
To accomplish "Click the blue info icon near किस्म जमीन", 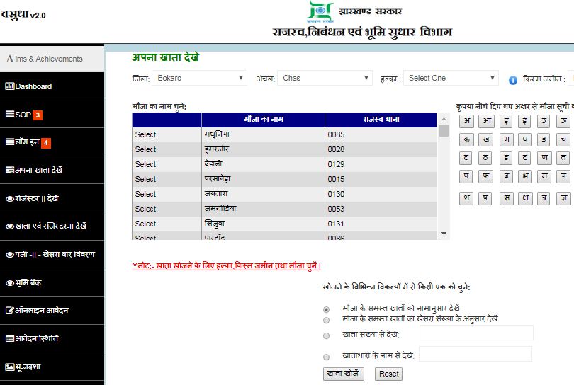I will pyautogui.click(x=513, y=79).
